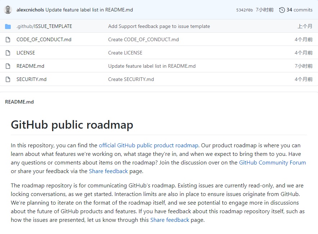Image resolution: width=318 pixels, height=234 pixels.
Task: Click the README.md panel header
Action: (19, 102)
